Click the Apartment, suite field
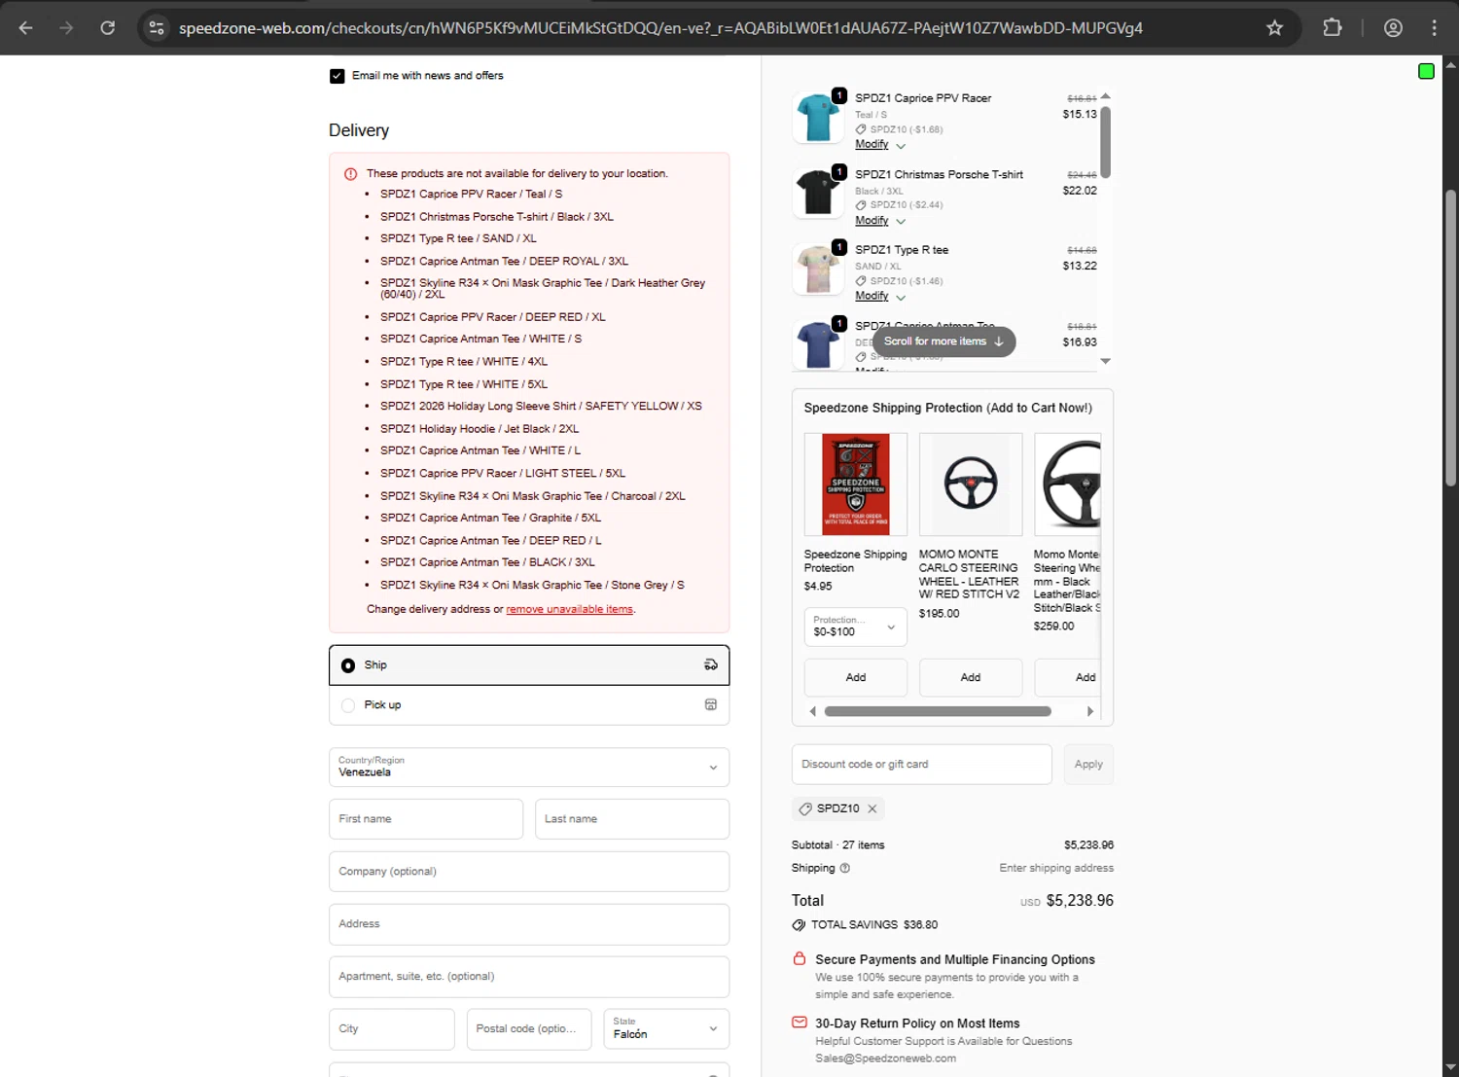 (x=529, y=977)
